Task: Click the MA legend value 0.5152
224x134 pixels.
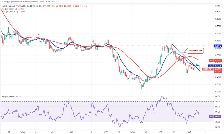Action: (21, 9)
